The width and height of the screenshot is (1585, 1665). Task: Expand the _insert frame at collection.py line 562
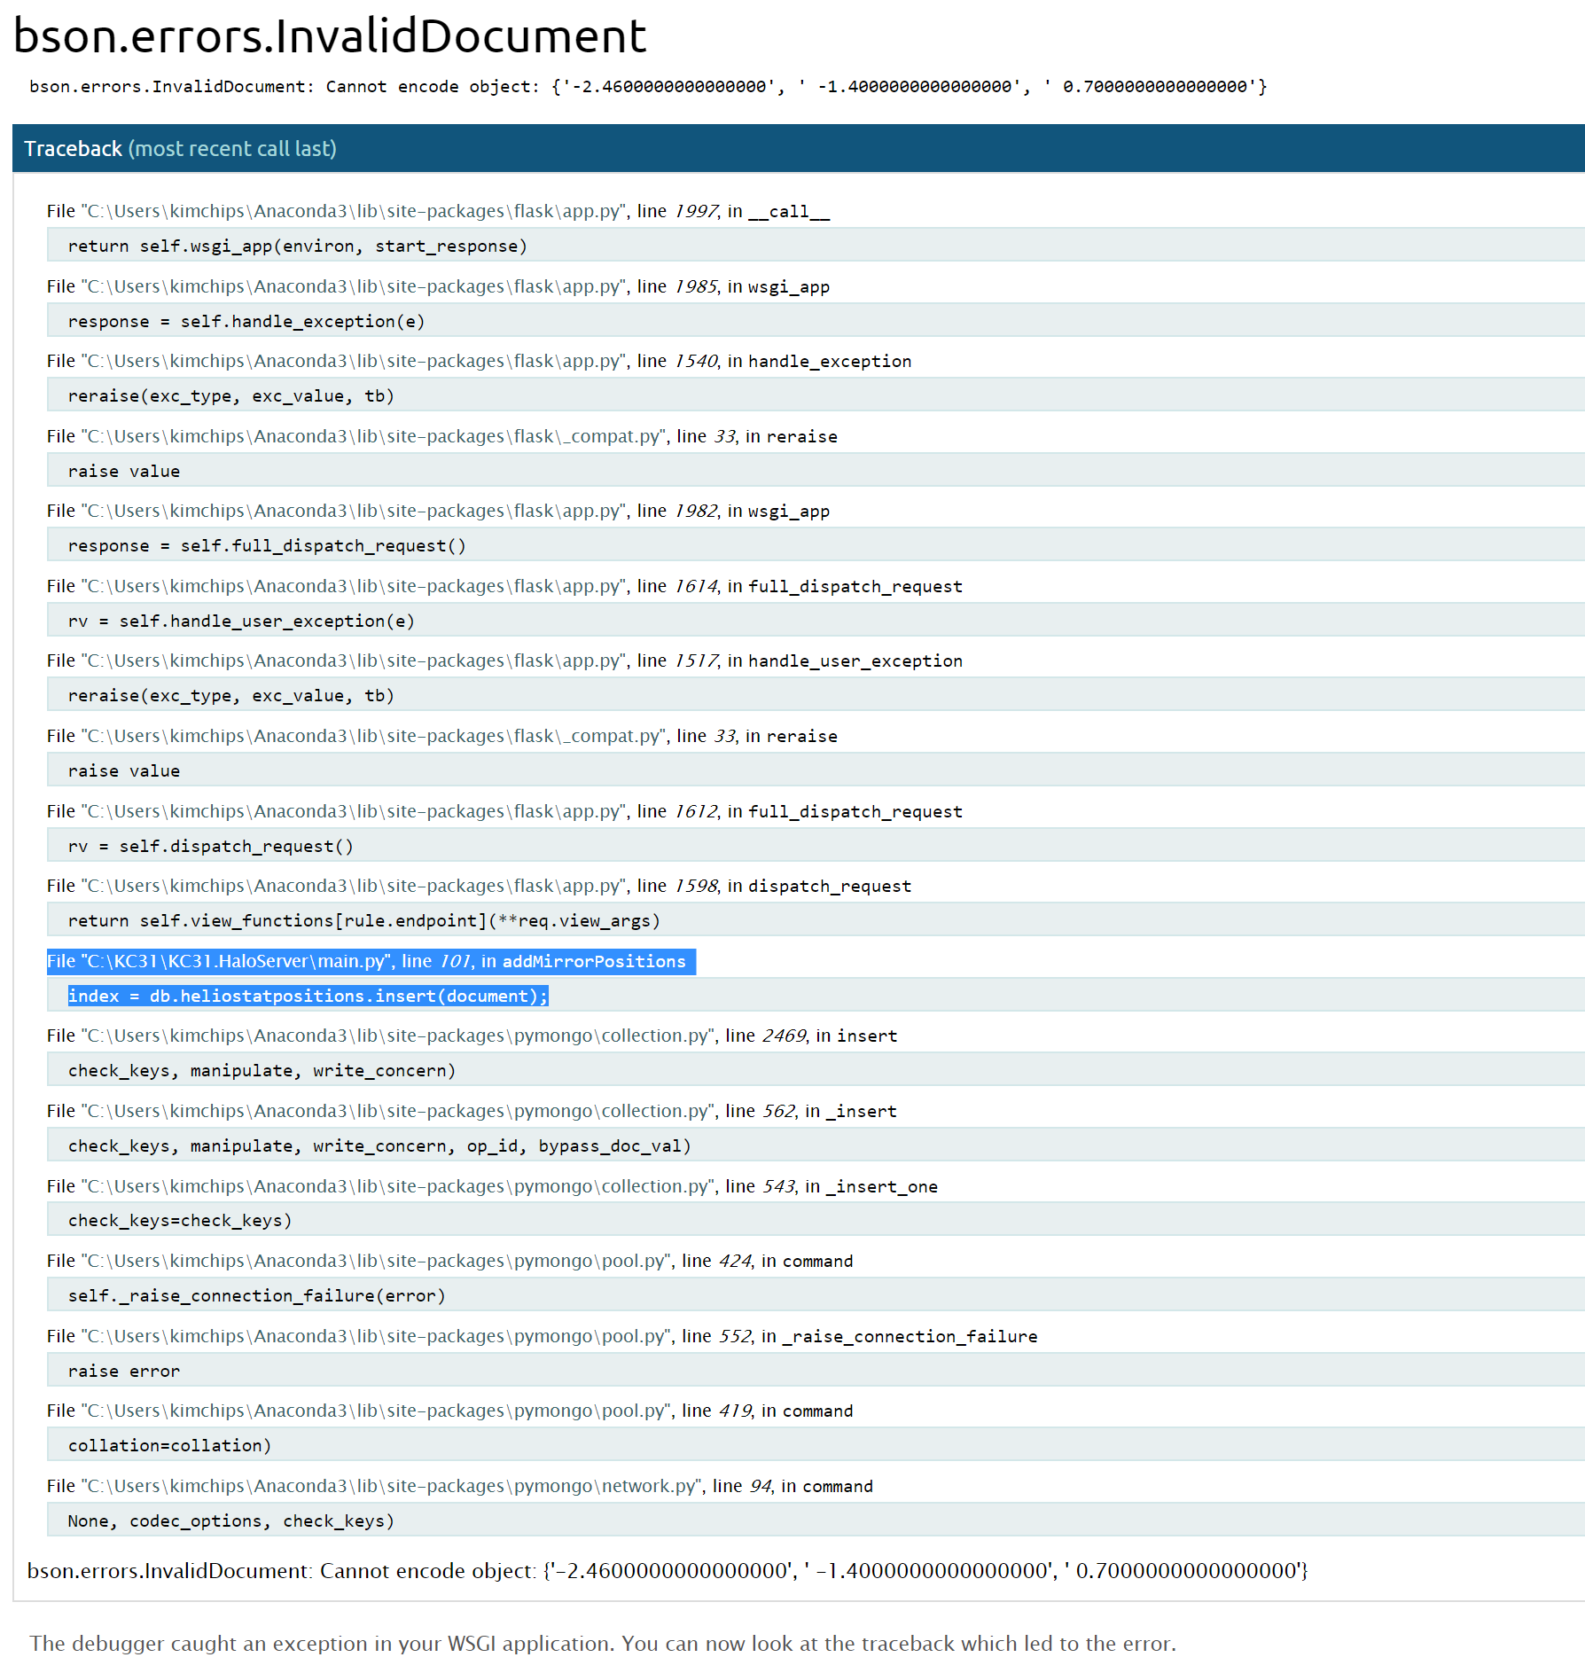click(x=470, y=1111)
